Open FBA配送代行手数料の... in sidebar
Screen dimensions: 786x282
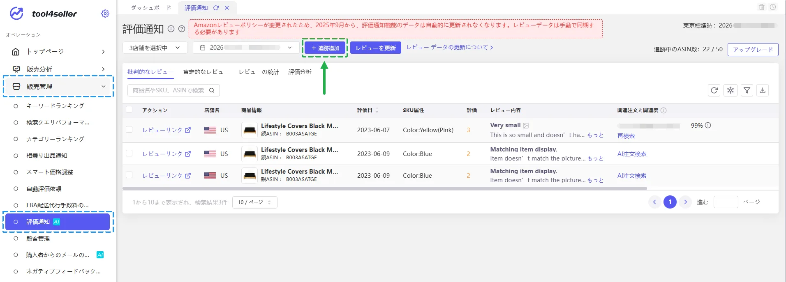[58, 205]
